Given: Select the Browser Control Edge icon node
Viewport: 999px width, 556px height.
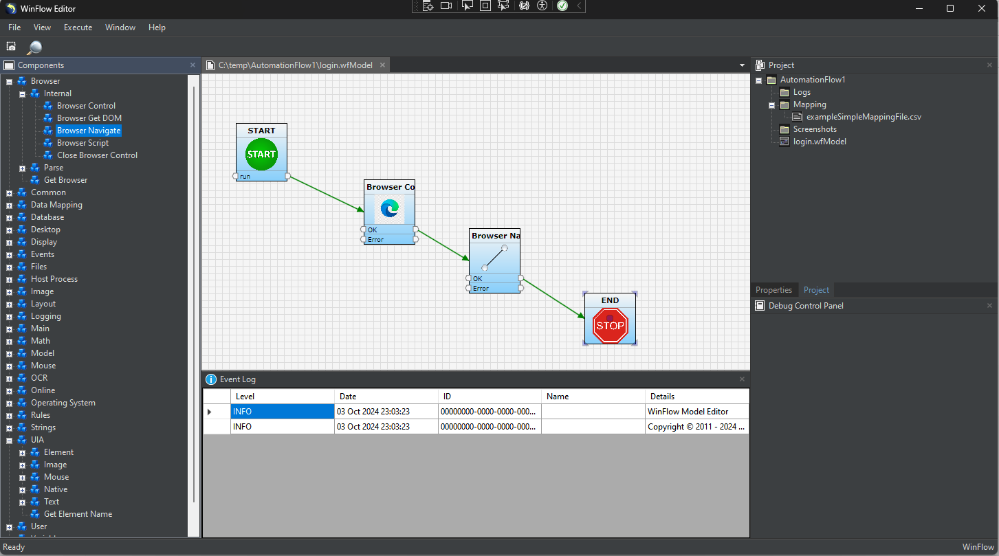Looking at the screenshot, I should (389, 209).
